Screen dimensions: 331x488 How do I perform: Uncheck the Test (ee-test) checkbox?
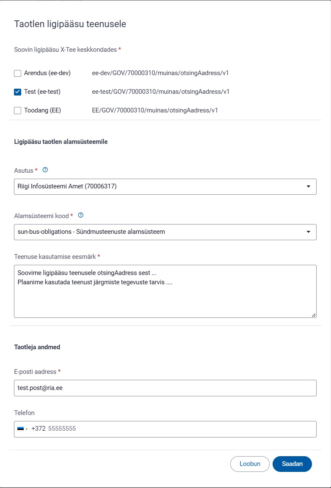coord(17,92)
